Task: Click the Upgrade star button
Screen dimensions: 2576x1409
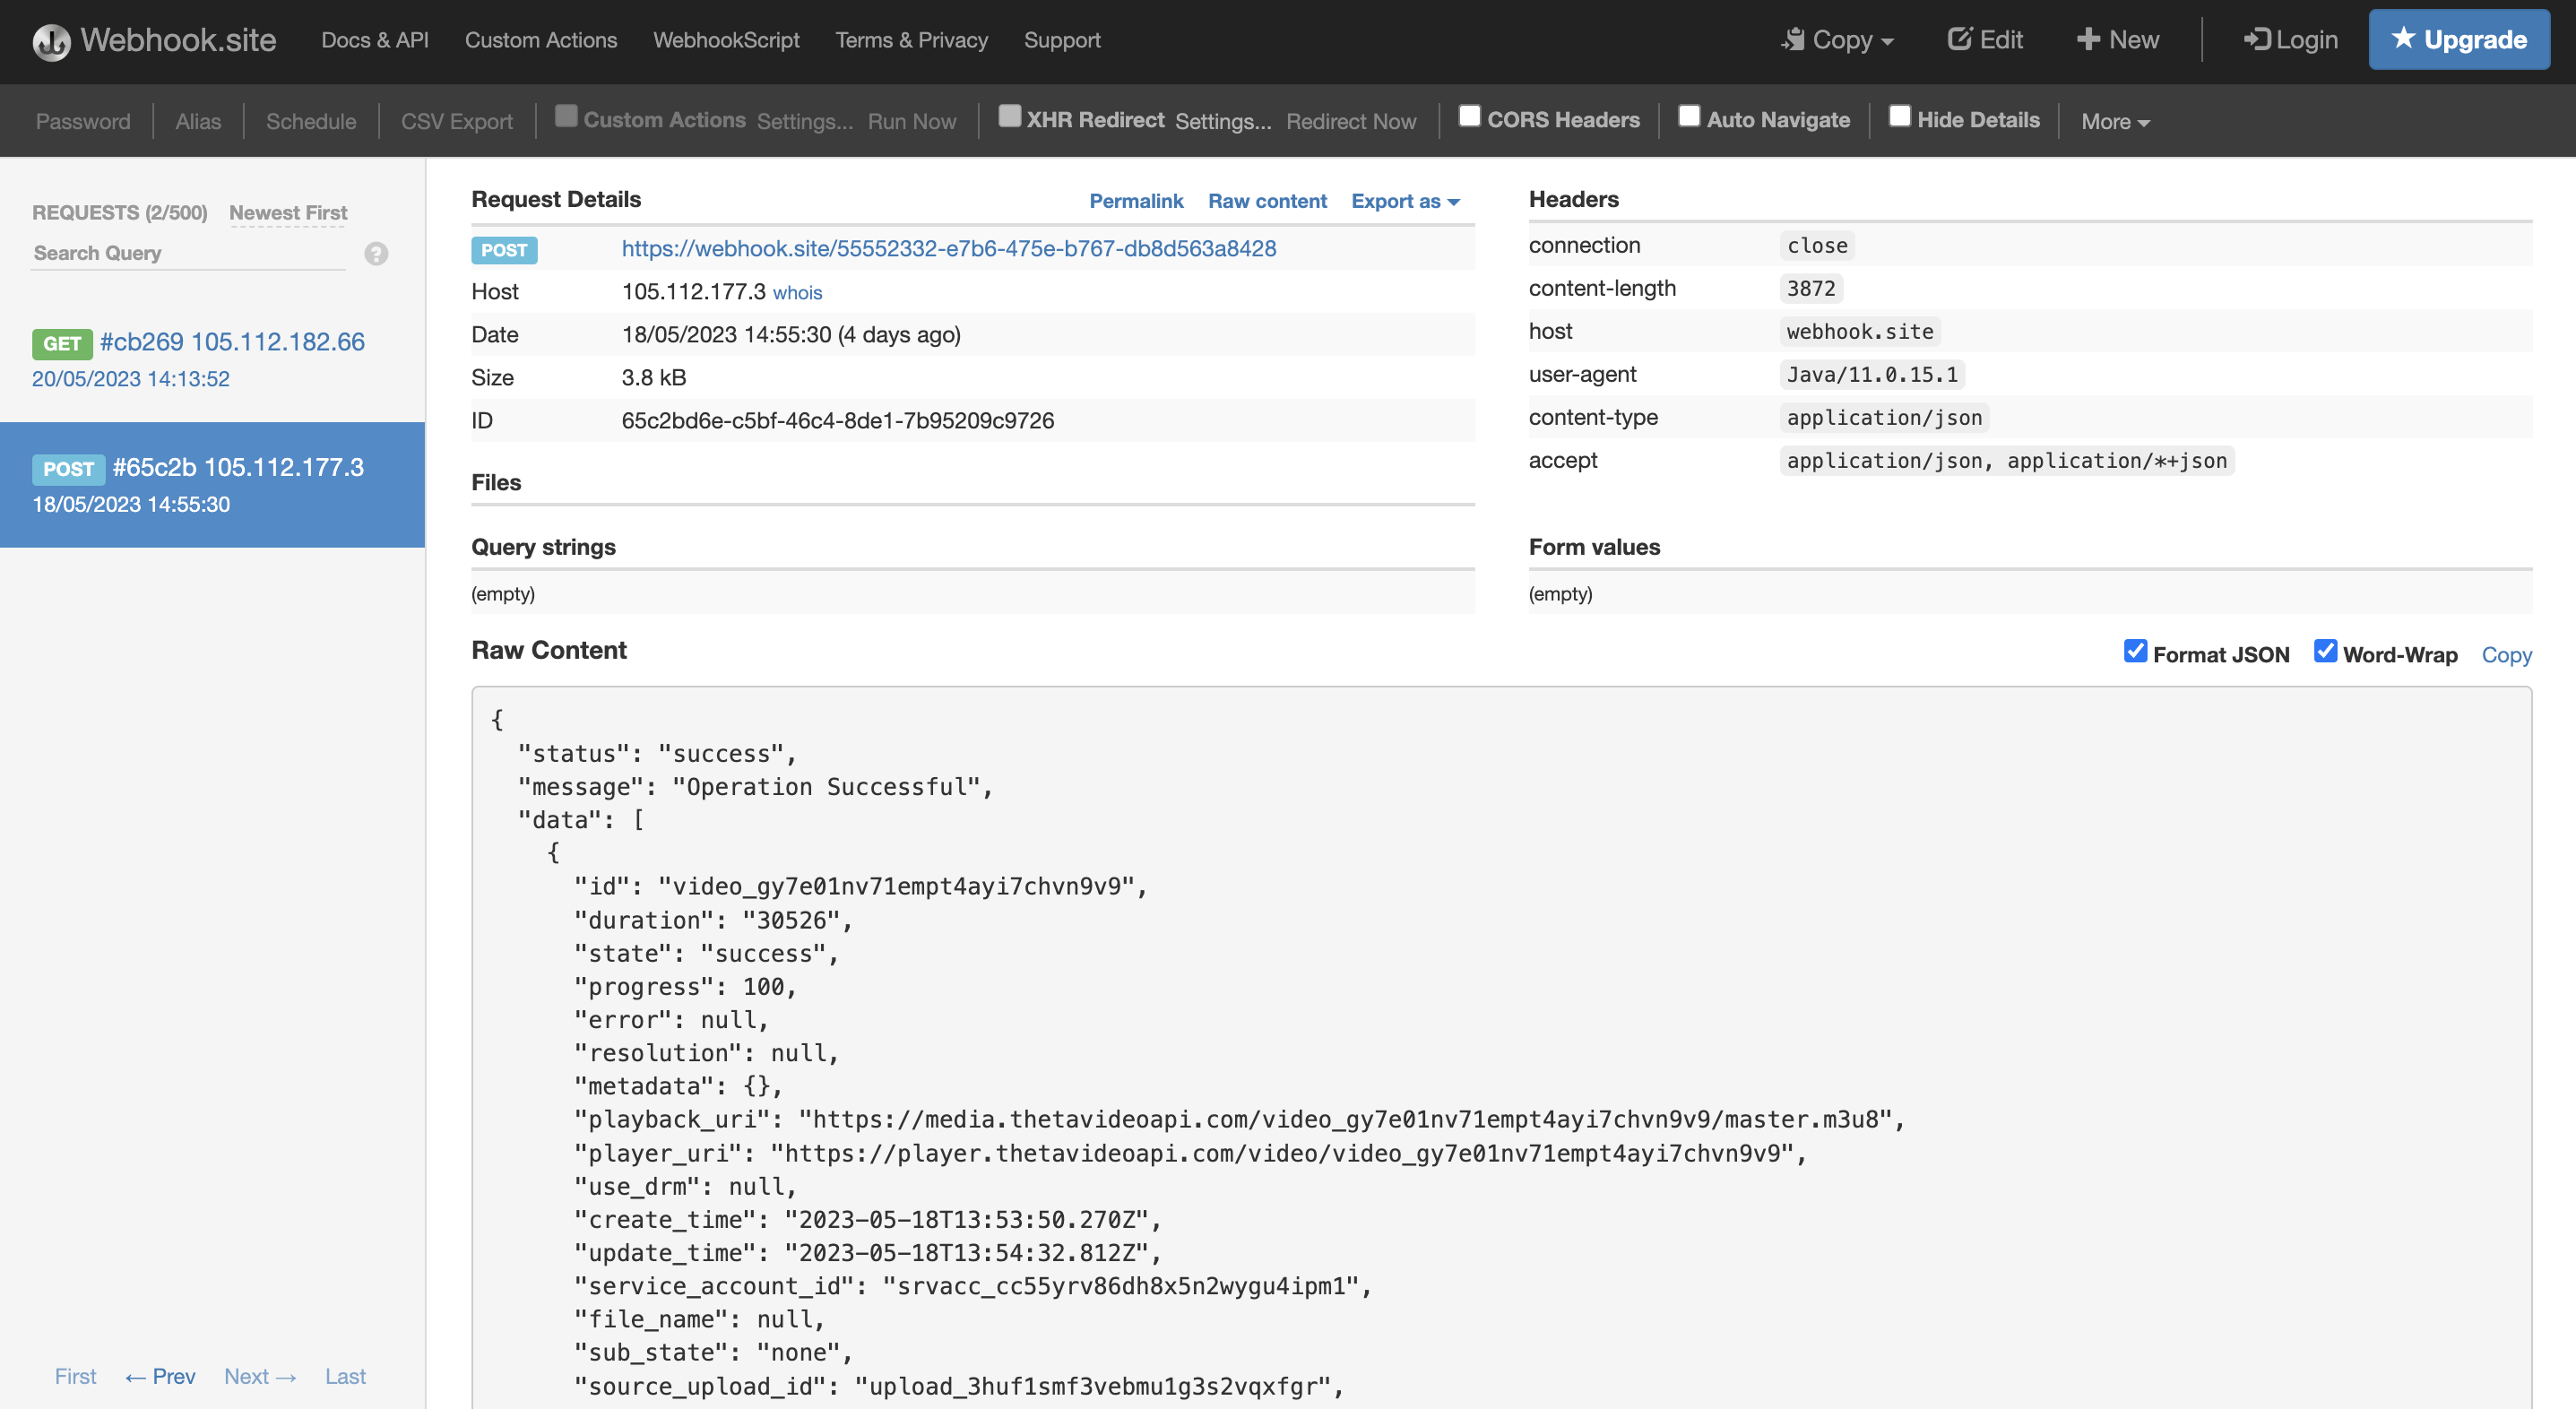Action: 2458,39
